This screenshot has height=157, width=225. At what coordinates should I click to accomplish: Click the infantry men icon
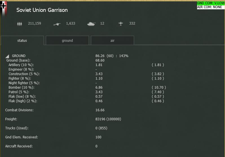[19, 24]
